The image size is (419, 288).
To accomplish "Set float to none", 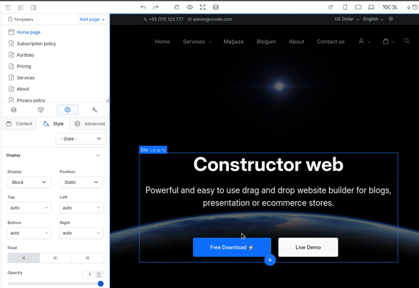I will (x=24, y=258).
